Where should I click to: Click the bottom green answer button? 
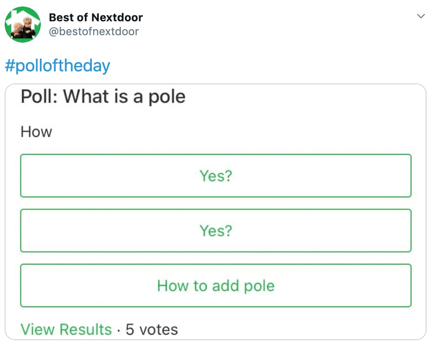pos(216,286)
